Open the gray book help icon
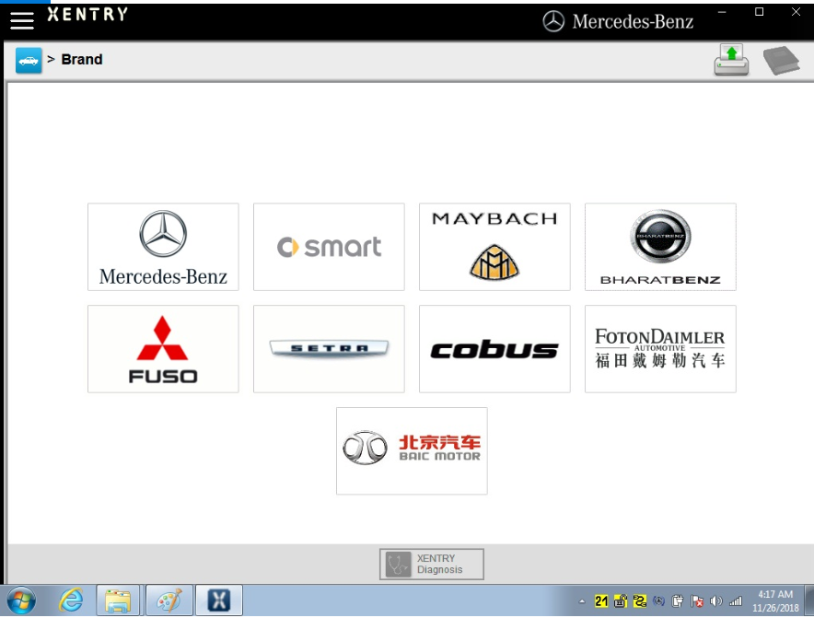 [x=781, y=60]
